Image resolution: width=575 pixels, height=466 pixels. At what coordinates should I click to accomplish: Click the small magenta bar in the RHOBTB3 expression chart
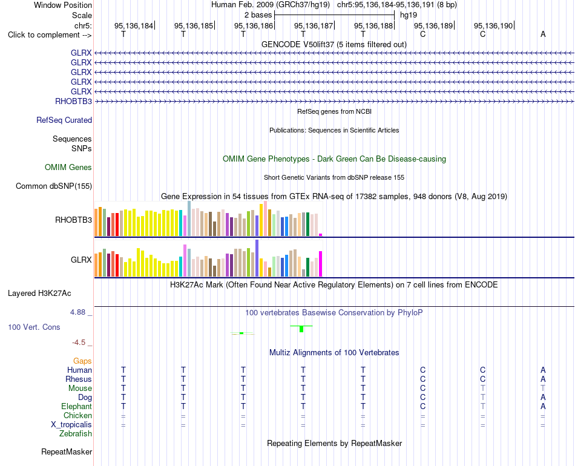pyautogui.click(x=321, y=235)
